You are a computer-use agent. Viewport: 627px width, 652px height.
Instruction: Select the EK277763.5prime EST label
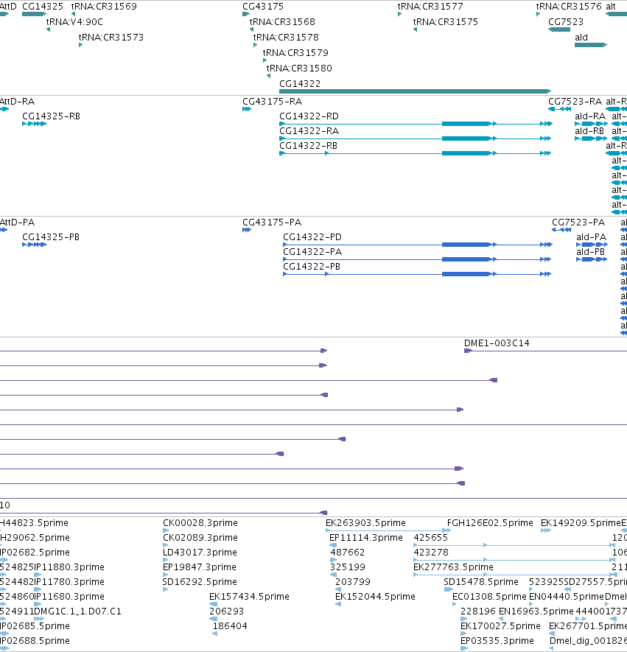tap(453, 567)
